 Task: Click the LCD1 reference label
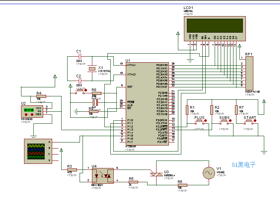click(188, 8)
